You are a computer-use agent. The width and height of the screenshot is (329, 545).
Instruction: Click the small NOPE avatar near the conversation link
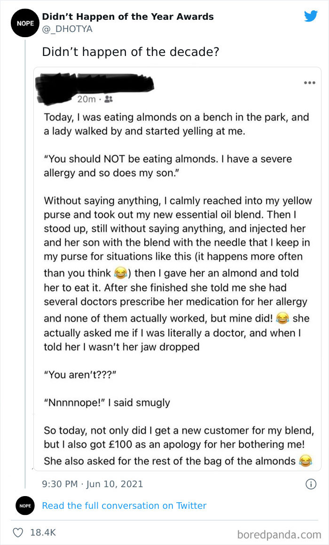point(24,506)
